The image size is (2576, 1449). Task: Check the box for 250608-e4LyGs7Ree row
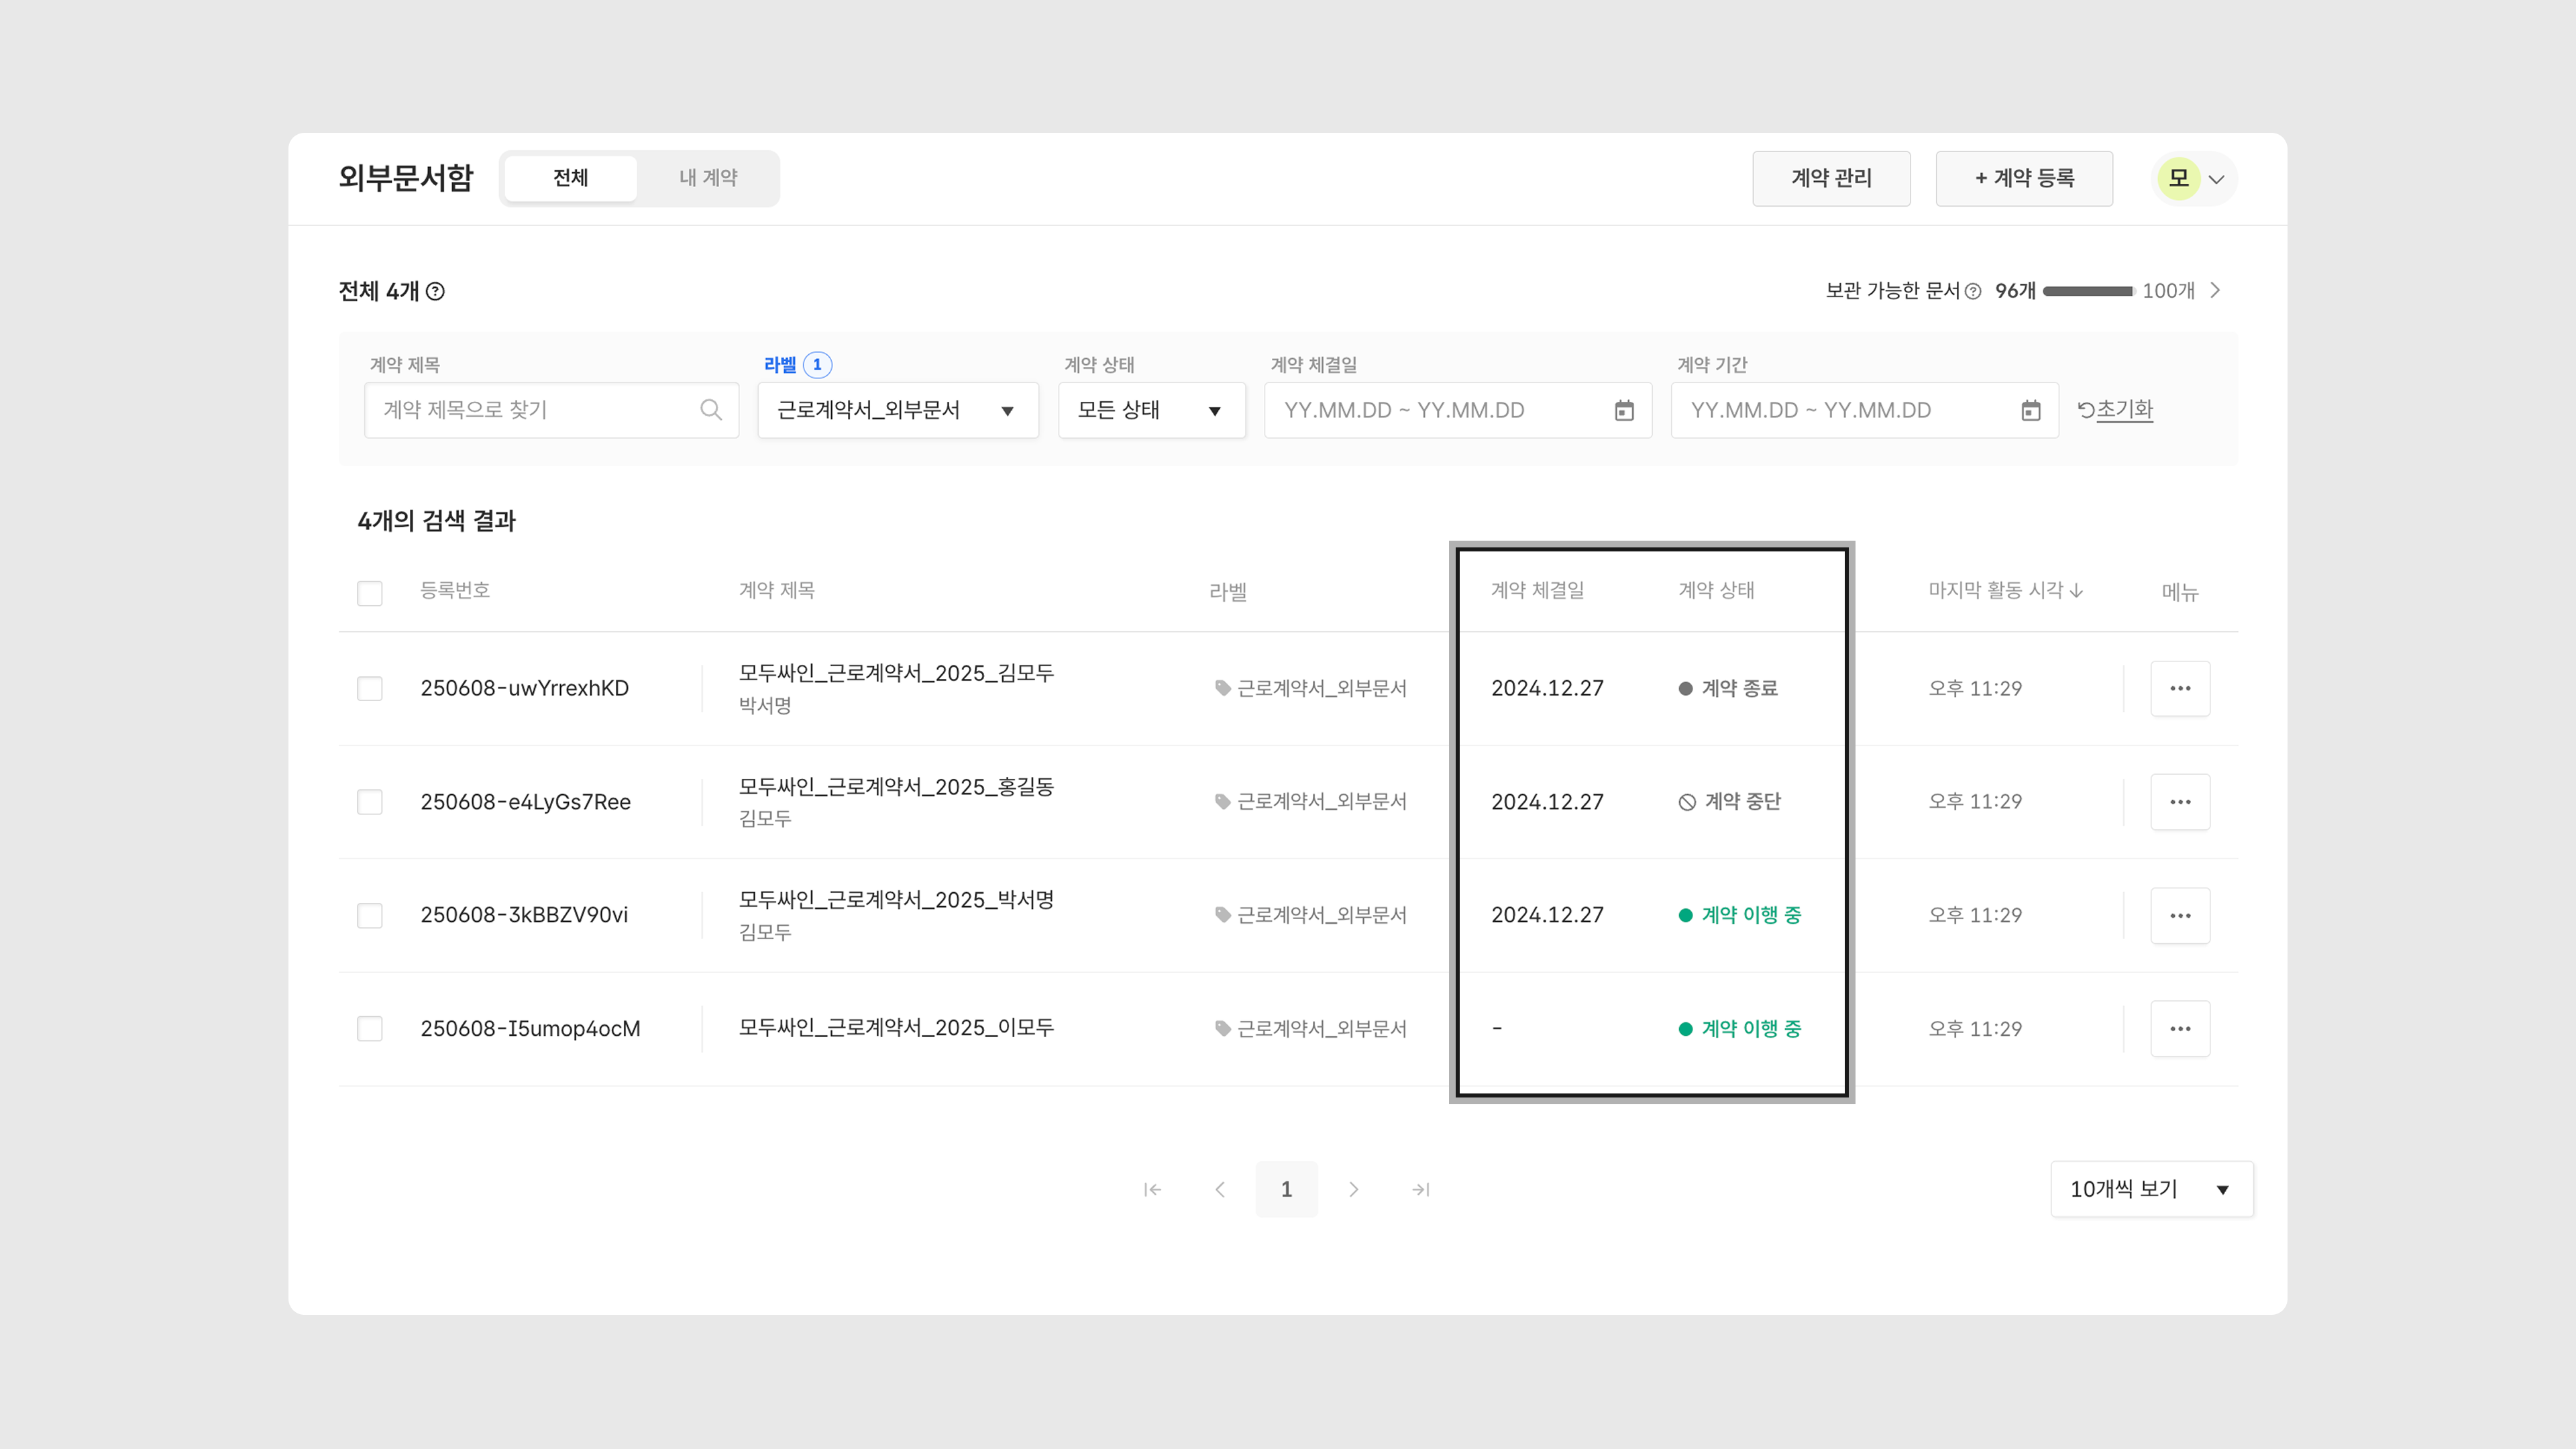pyautogui.click(x=370, y=802)
